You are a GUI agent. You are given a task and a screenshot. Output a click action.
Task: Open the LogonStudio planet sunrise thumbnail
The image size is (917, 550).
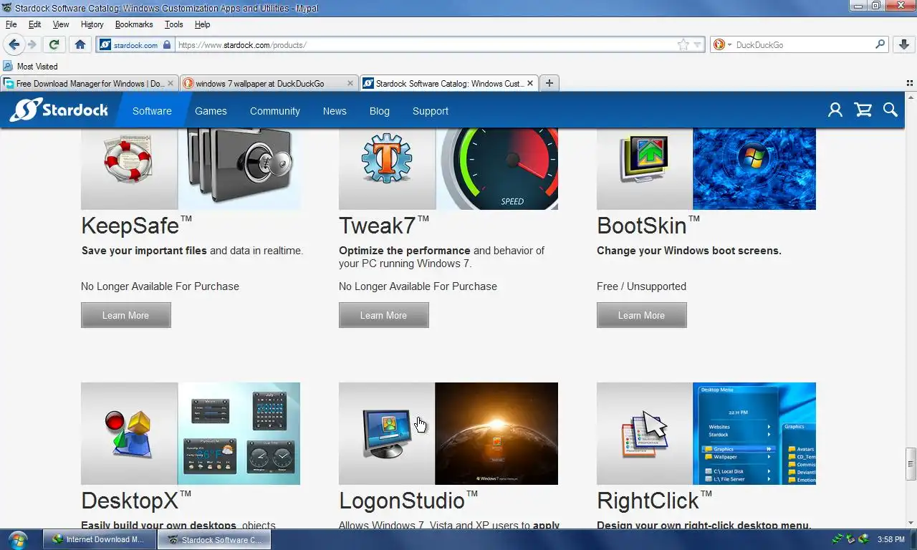pyautogui.click(x=496, y=433)
